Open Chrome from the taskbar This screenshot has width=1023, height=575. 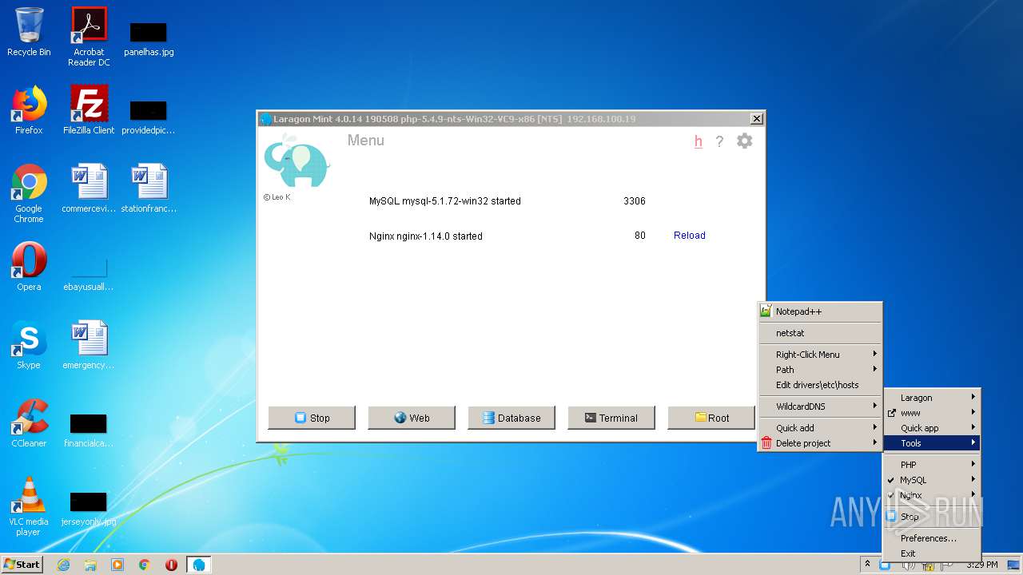145,565
